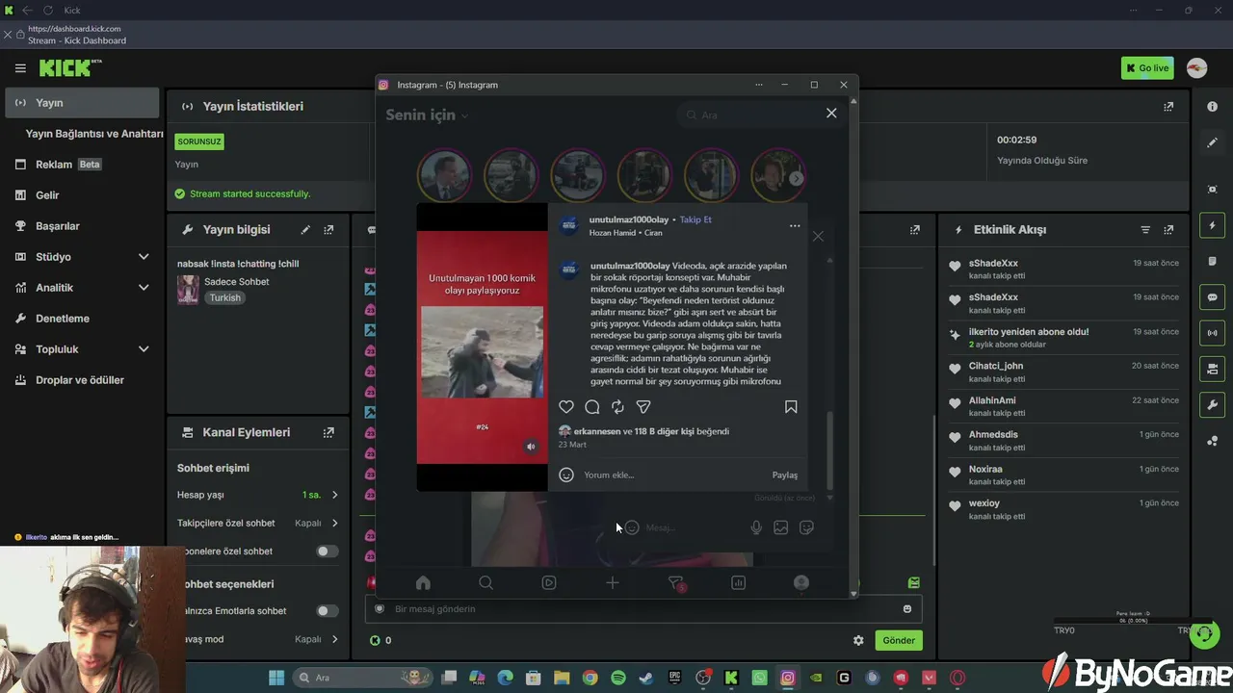Click the sticker icon in Instagram message bar
This screenshot has width=1233, height=693.
pyautogui.click(x=807, y=527)
